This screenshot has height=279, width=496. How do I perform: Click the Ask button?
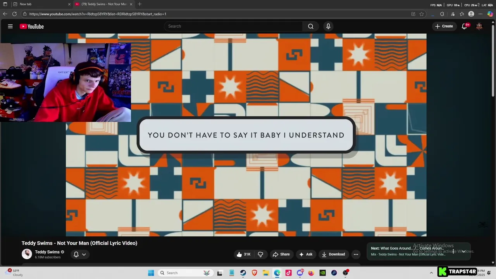(306, 254)
